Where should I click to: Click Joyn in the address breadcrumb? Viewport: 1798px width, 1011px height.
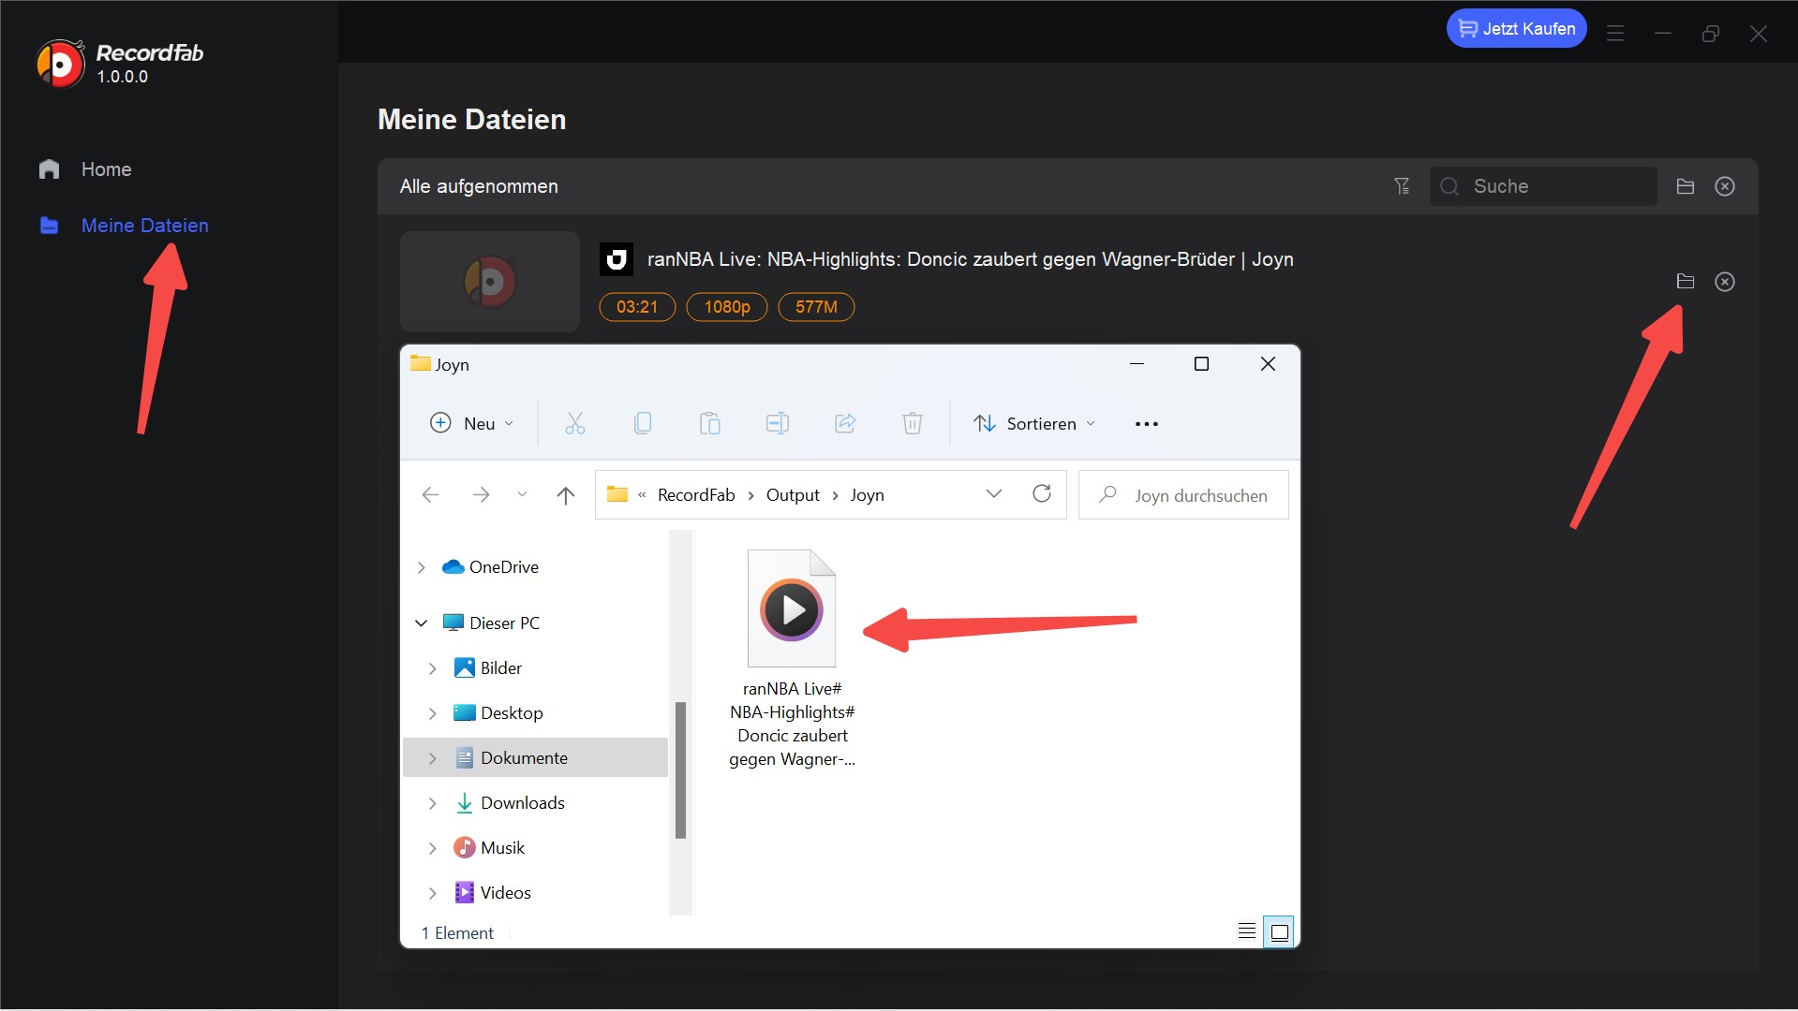[867, 495]
